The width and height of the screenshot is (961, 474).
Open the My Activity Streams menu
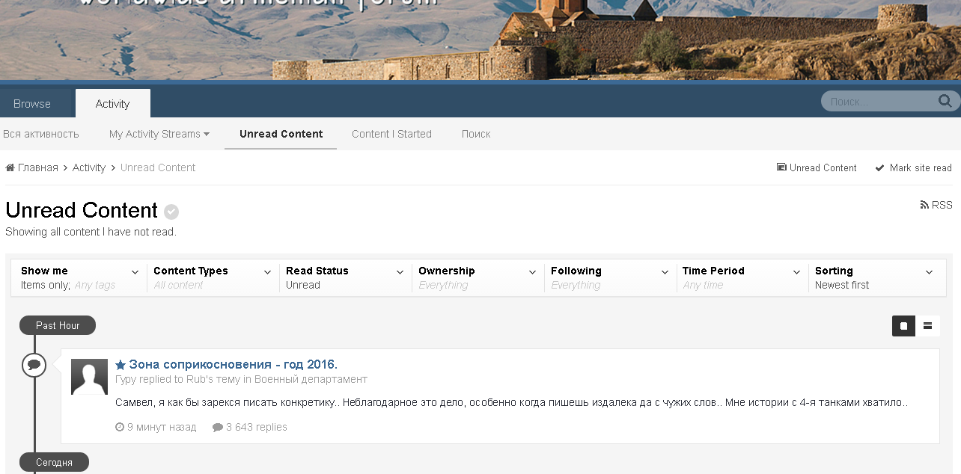[x=159, y=134]
